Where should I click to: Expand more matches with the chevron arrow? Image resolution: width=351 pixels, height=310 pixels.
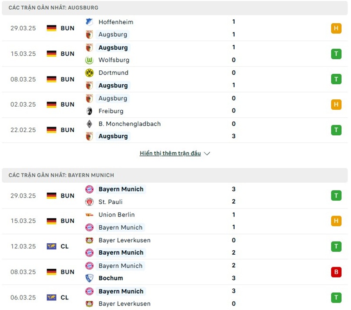coord(207,154)
